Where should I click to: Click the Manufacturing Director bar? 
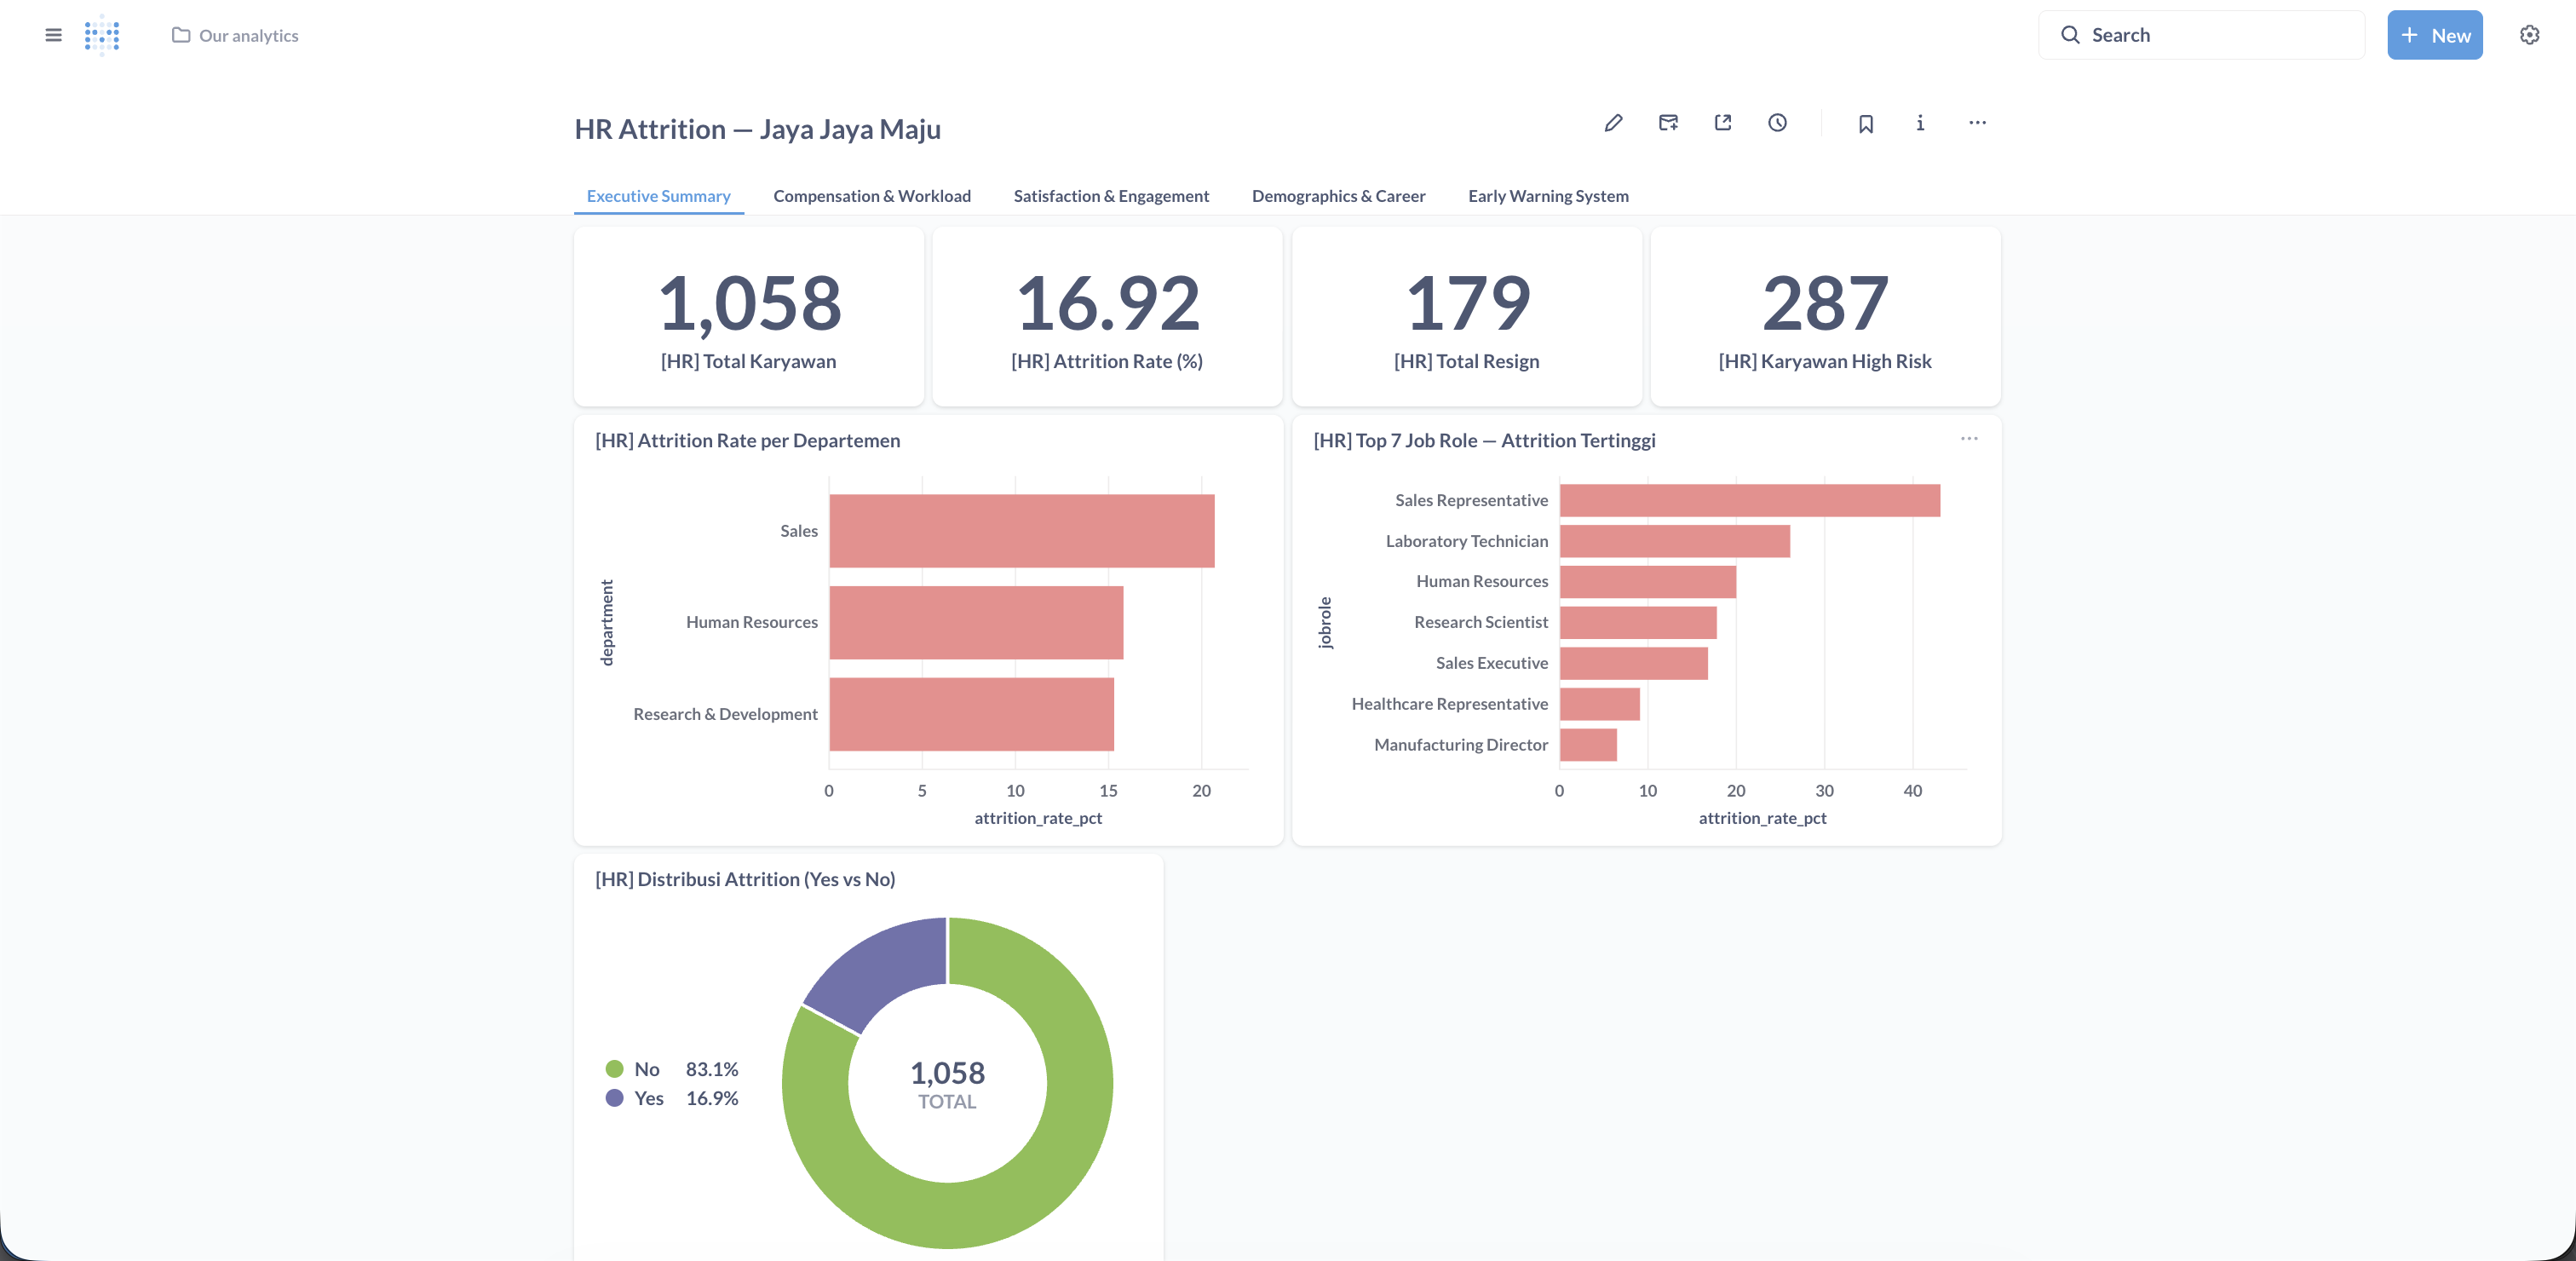pos(1587,745)
